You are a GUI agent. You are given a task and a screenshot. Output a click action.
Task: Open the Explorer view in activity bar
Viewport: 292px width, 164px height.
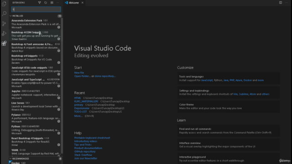tap(4, 4)
